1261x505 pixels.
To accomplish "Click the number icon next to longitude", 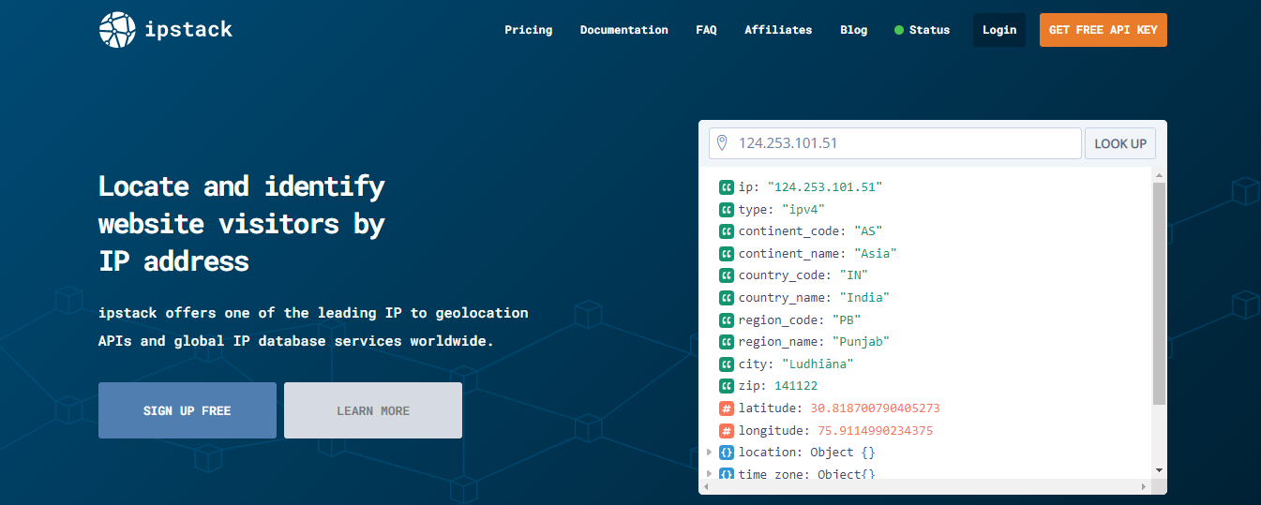I will point(727,431).
